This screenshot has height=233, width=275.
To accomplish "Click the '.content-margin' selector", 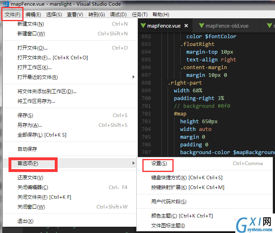I will (204, 68).
